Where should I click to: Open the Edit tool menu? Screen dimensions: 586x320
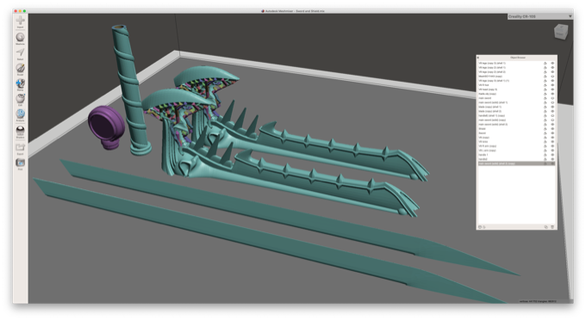(x=20, y=98)
